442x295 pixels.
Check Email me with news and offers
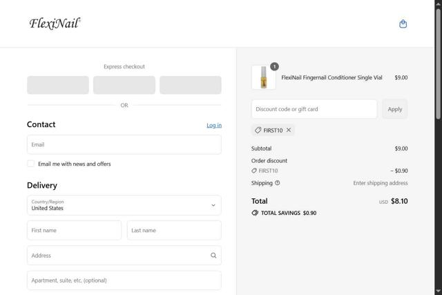pyautogui.click(x=30, y=164)
